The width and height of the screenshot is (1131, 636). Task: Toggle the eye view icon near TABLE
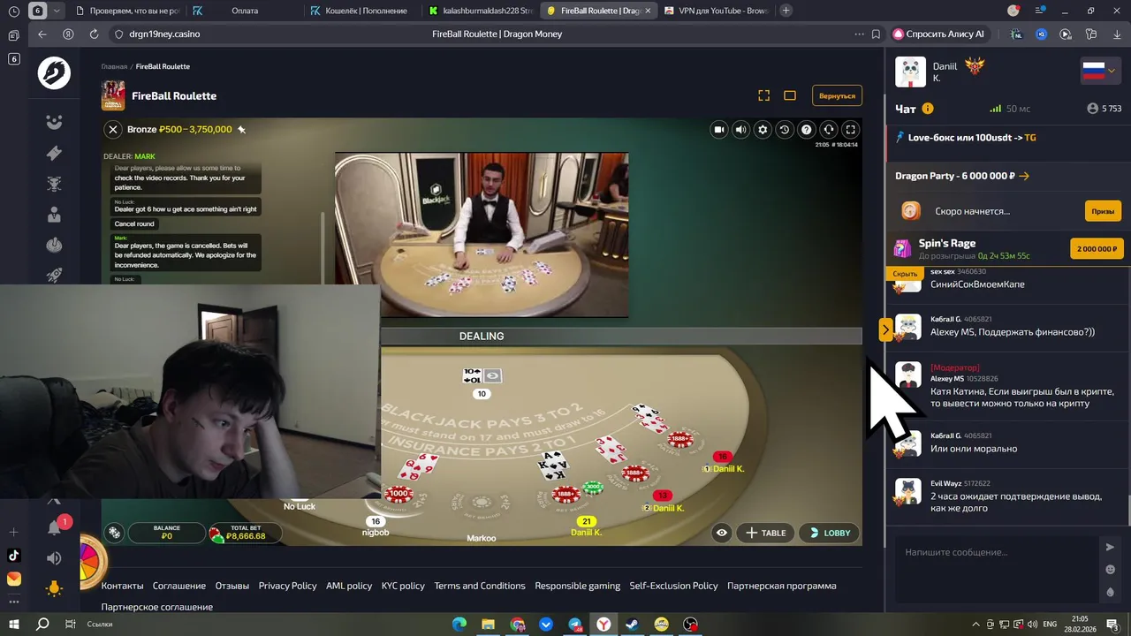tap(722, 533)
